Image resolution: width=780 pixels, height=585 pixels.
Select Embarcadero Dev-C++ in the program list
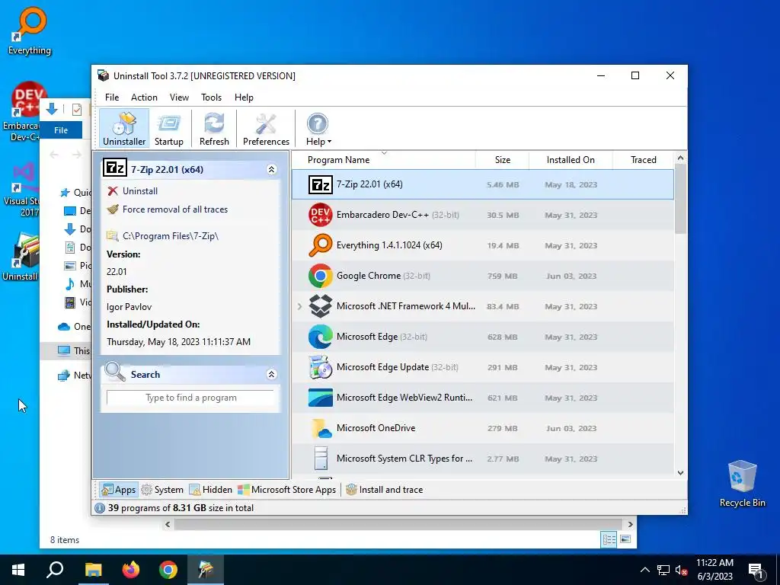(482, 215)
